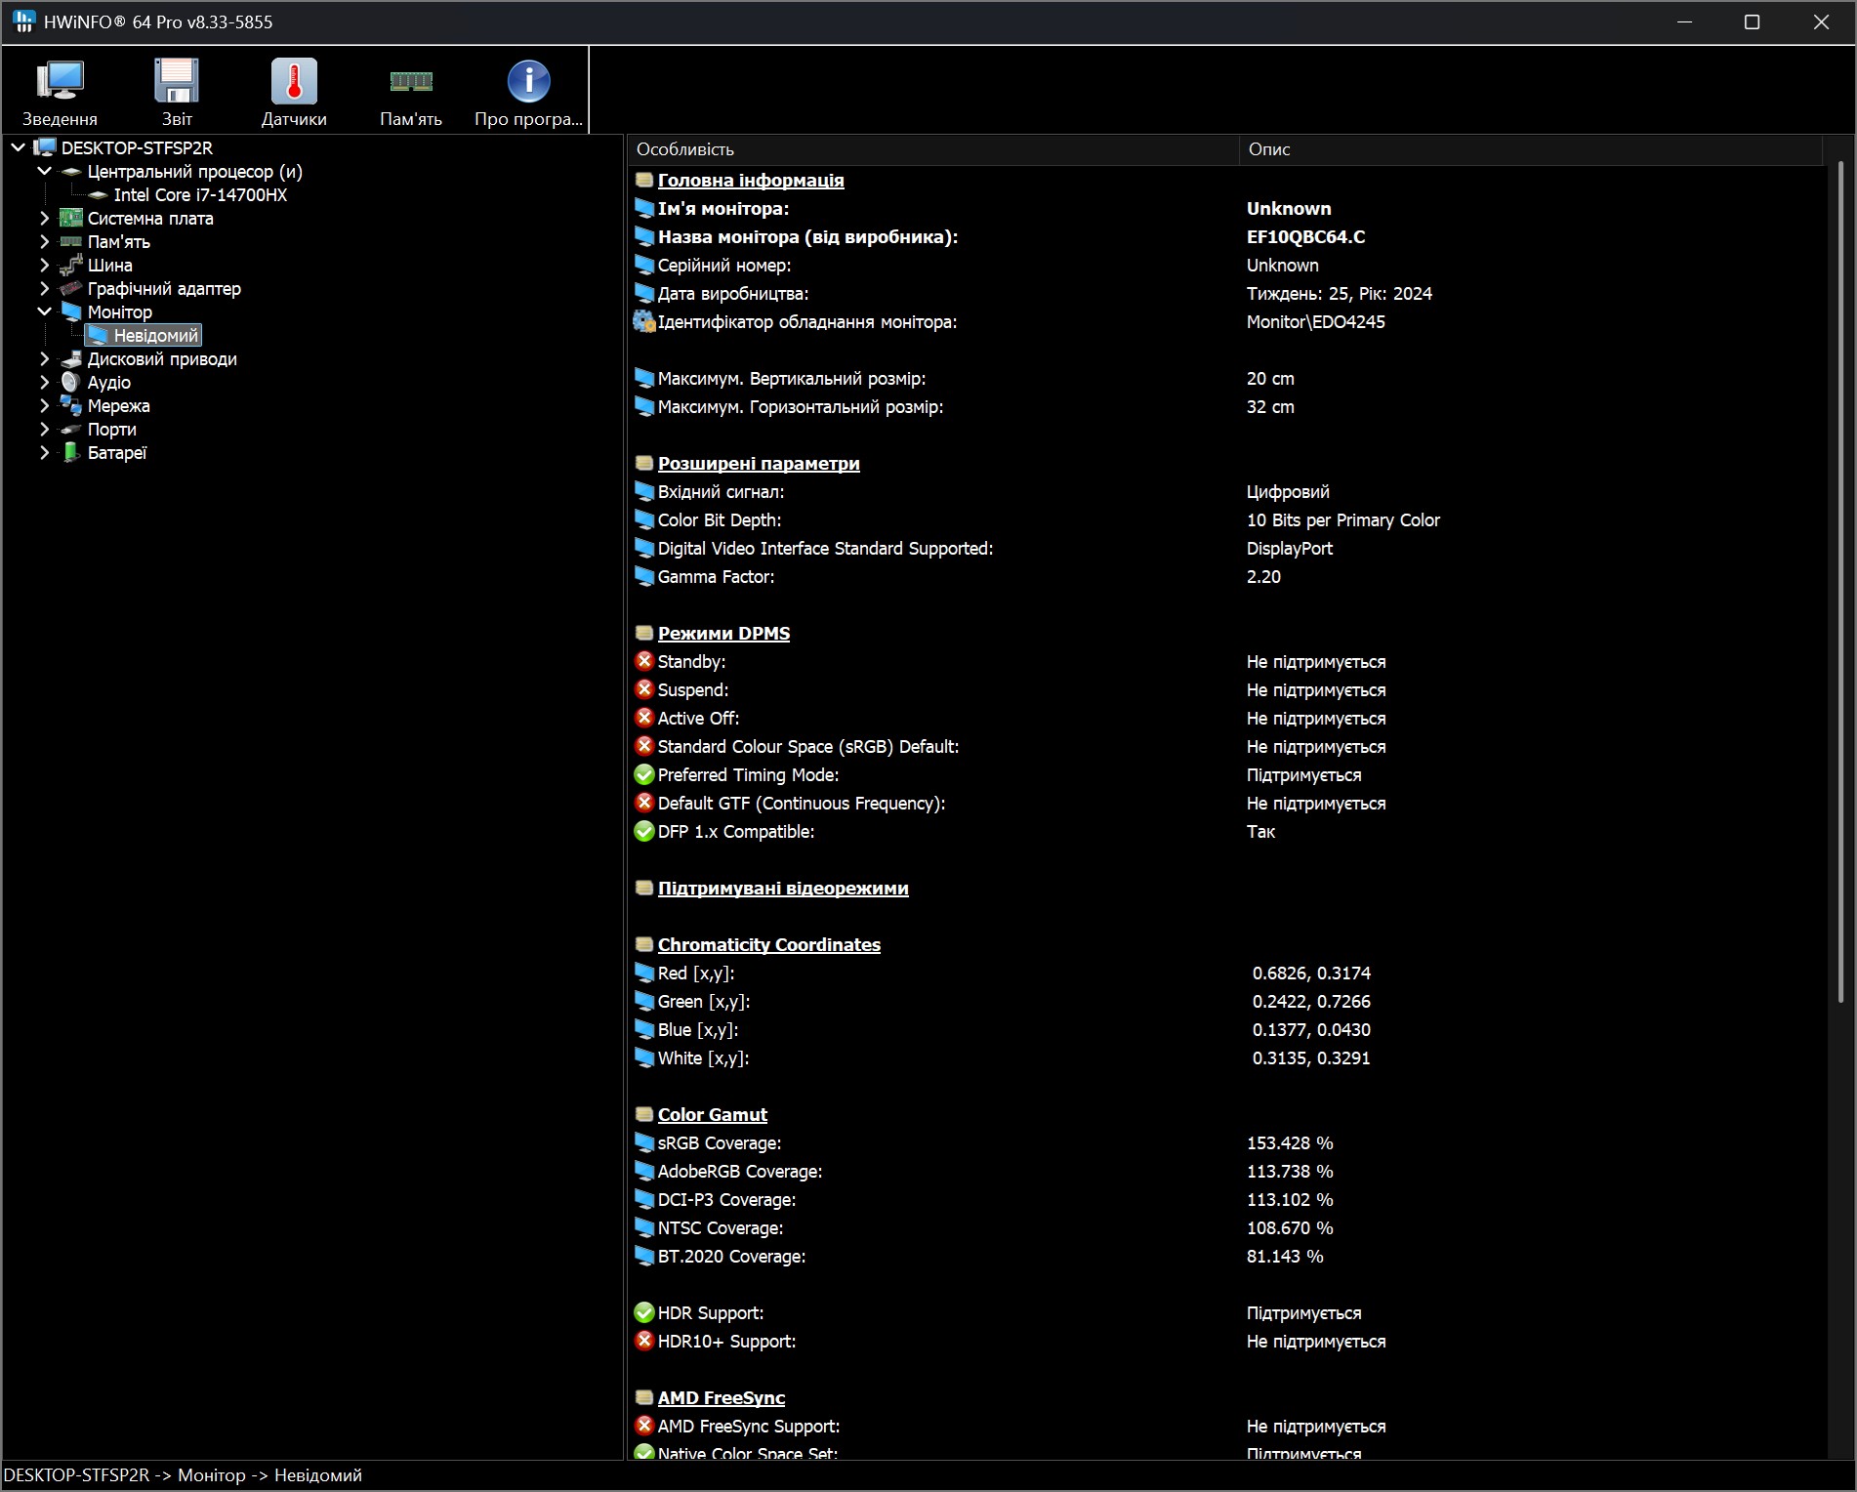Expand the Мережа tree branch
The width and height of the screenshot is (1857, 1492).
click(x=45, y=405)
